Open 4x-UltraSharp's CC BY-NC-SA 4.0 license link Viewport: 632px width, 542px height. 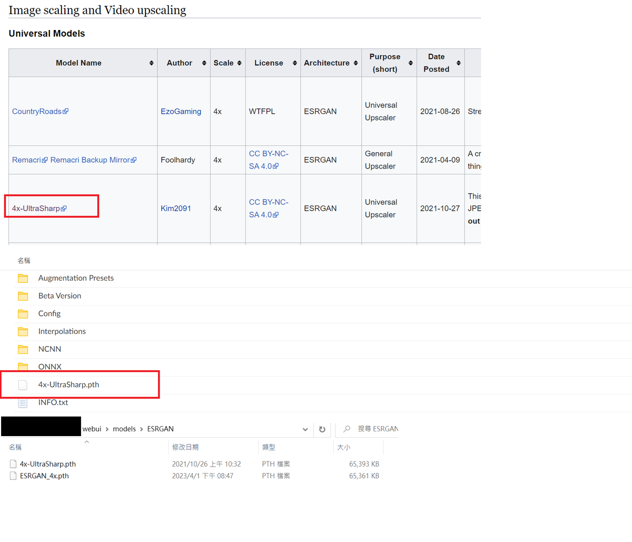click(269, 208)
